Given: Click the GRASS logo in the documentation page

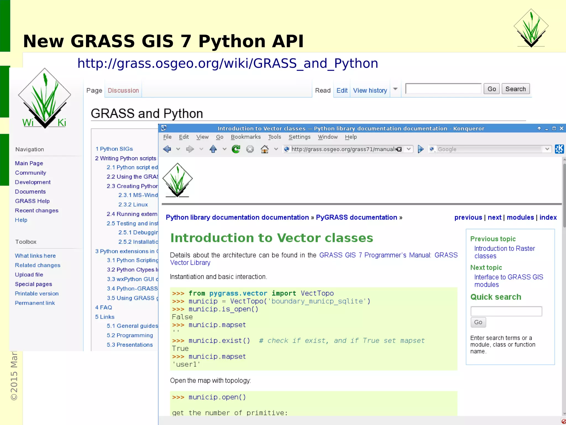Looking at the screenshot, I should pyautogui.click(x=177, y=180).
